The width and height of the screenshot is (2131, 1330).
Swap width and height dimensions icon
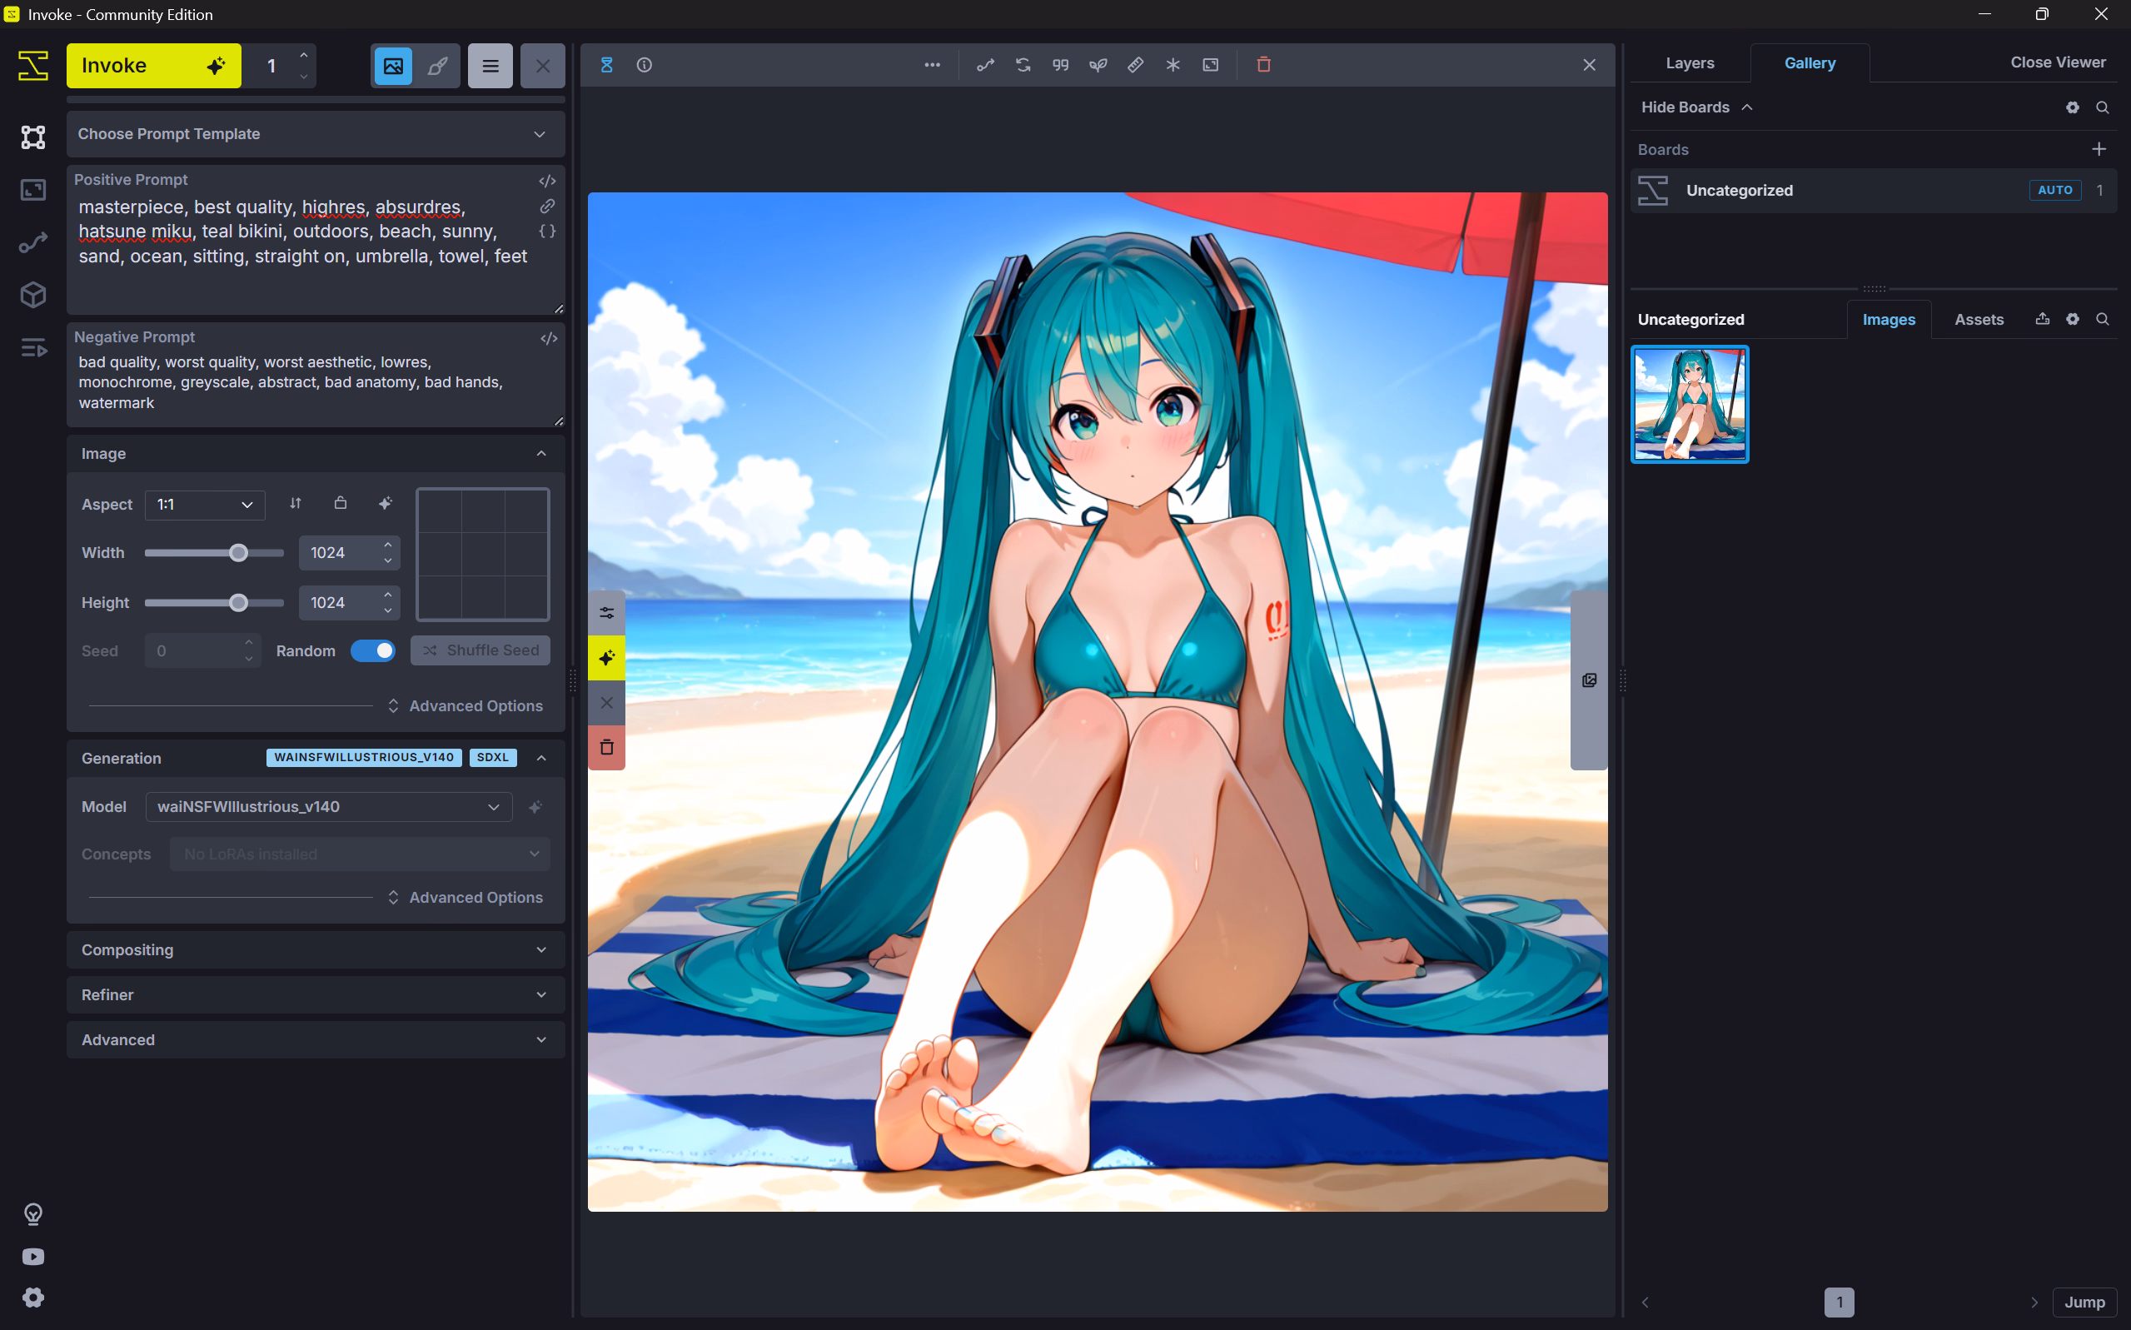pyautogui.click(x=296, y=503)
